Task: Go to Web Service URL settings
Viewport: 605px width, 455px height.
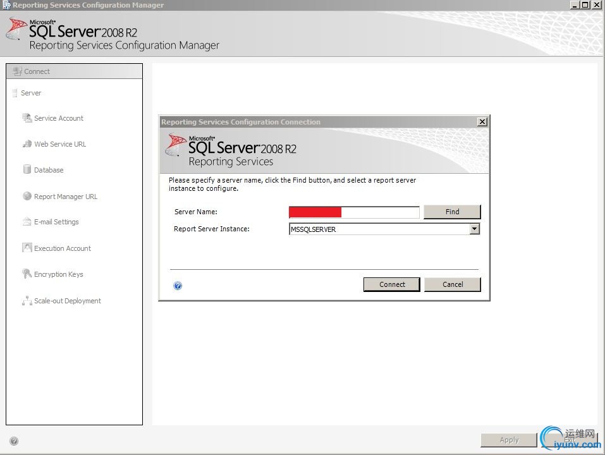Action: pyautogui.click(x=60, y=144)
